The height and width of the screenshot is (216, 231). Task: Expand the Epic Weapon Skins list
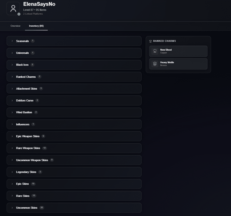tap(12, 136)
